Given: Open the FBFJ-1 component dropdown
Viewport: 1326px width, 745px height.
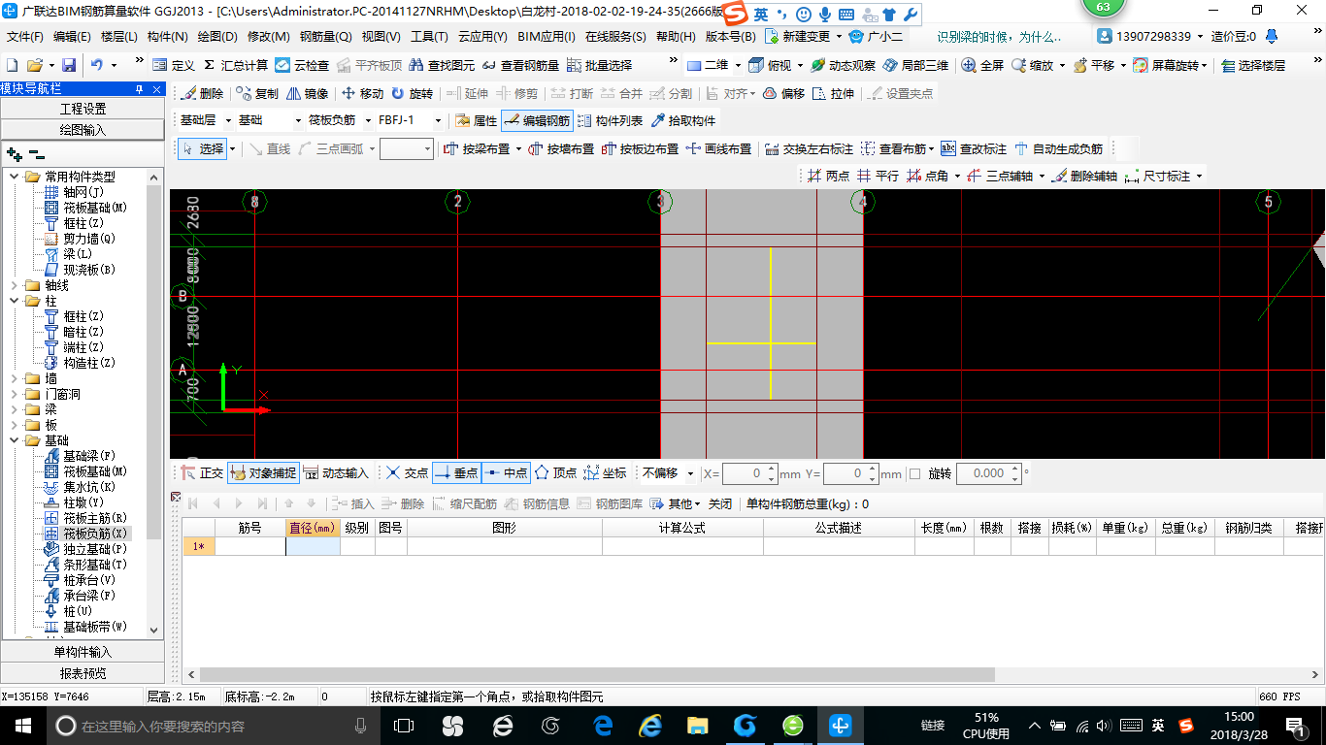Looking at the screenshot, I should point(438,121).
